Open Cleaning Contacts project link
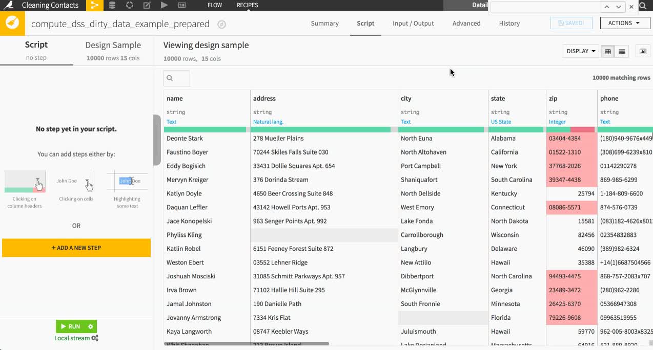This screenshot has width=653, height=350. pyautogui.click(x=50, y=5)
